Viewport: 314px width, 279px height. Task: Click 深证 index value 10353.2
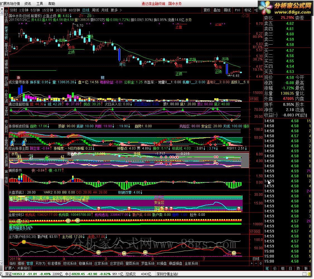[x=18, y=274]
